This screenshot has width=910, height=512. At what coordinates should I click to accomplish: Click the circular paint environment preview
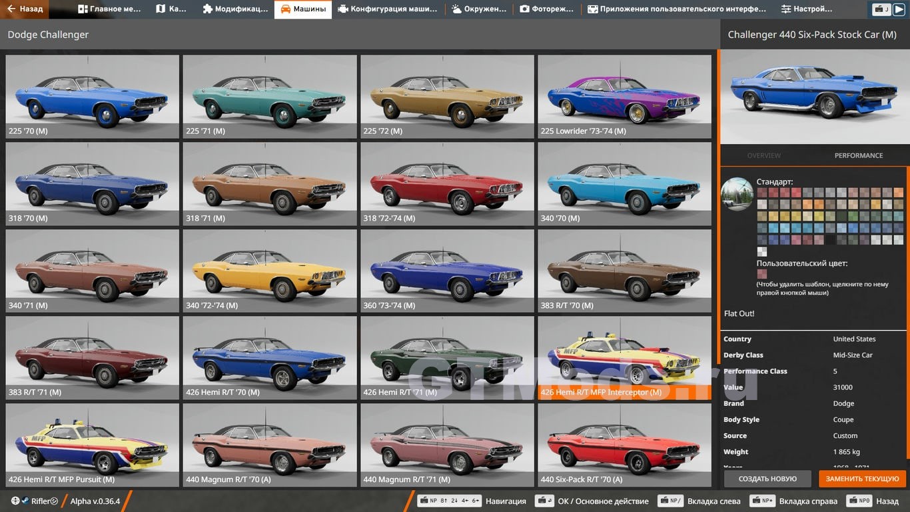pos(737,194)
